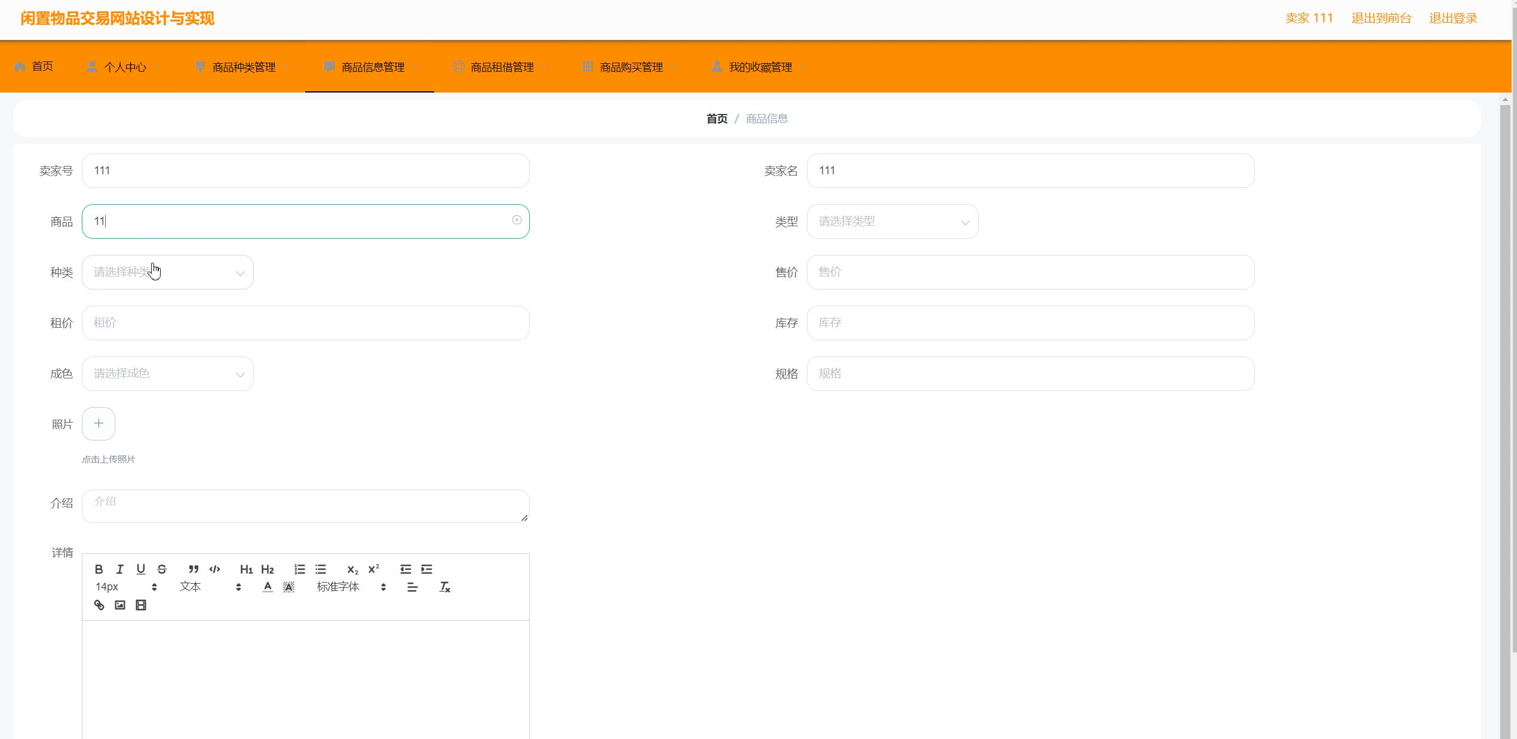Open the 请选择类型 dropdown
The width and height of the screenshot is (1517, 739).
(x=892, y=221)
